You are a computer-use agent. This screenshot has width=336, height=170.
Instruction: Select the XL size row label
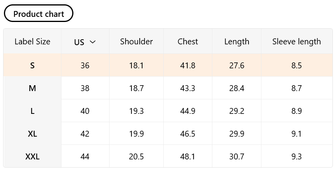pyautogui.click(x=32, y=134)
